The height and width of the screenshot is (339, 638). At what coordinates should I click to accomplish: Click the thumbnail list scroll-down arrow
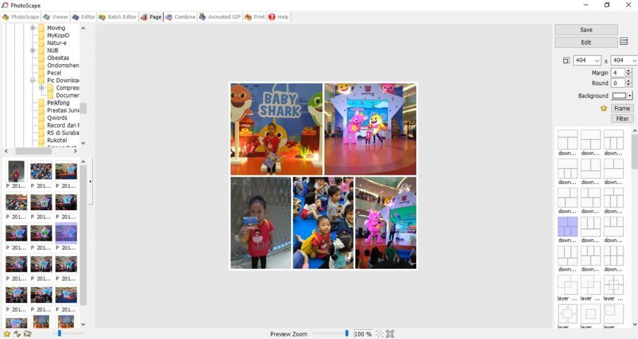[83, 325]
